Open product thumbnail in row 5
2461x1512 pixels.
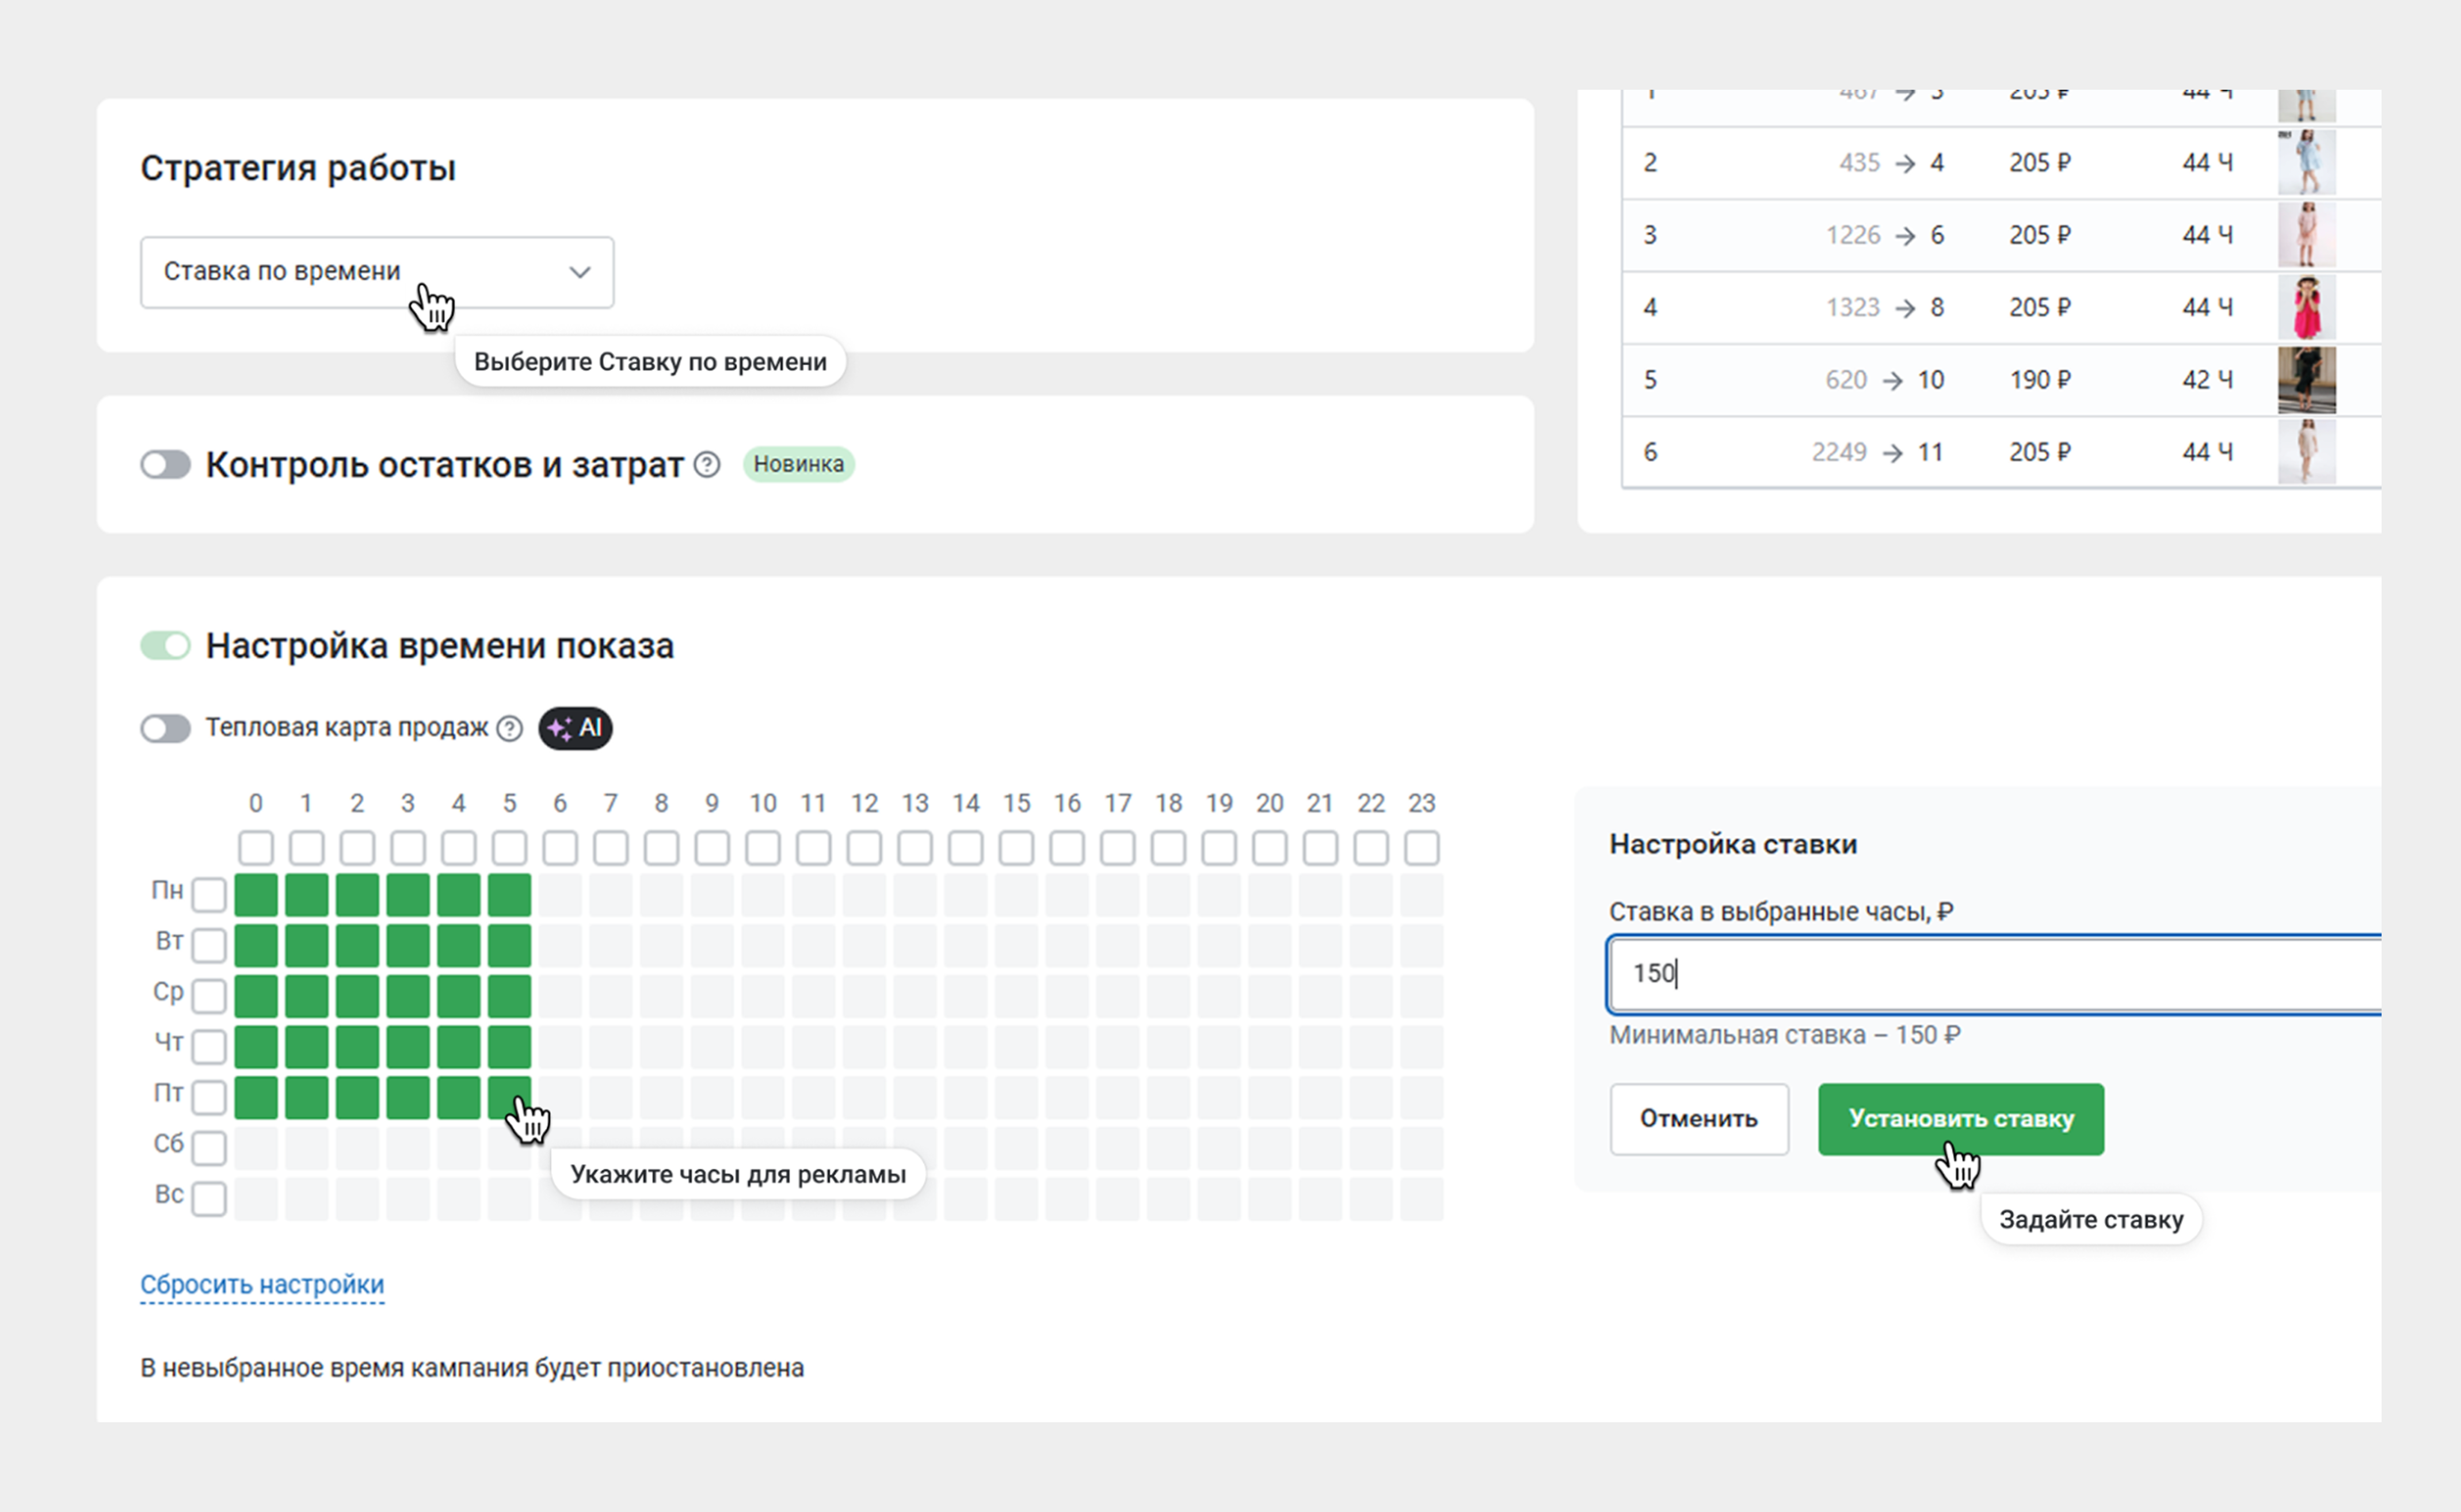(x=2306, y=380)
